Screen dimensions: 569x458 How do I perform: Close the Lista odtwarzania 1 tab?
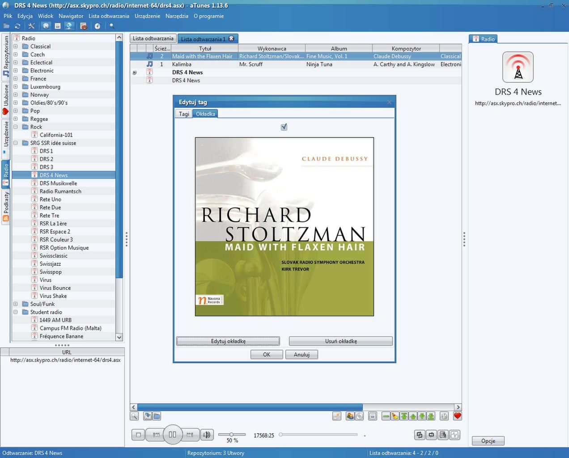pos(231,38)
